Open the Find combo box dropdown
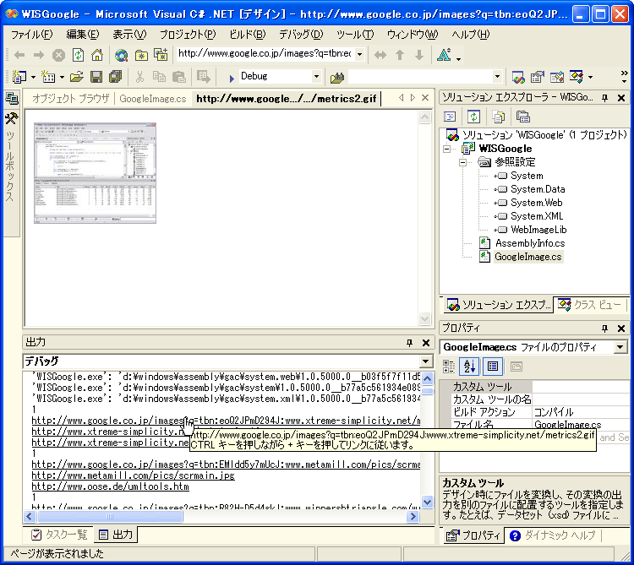The width and height of the screenshot is (634, 565). click(x=497, y=76)
